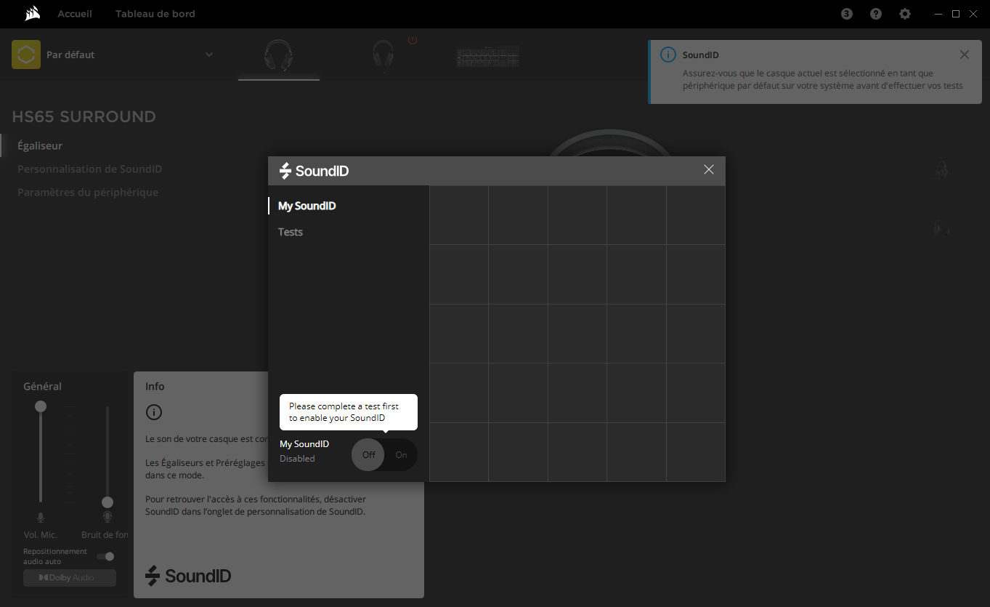
Task: Select the second headset with red power icon
Action: point(384,55)
